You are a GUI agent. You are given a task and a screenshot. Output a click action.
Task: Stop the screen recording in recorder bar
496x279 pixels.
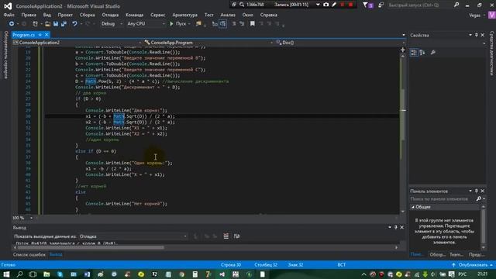[350, 5]
